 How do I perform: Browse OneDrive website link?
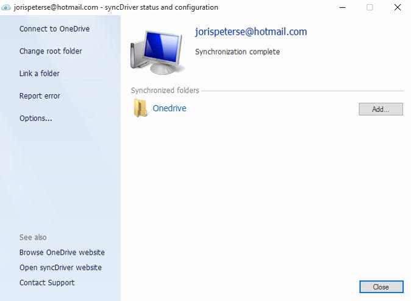(62, 252)
